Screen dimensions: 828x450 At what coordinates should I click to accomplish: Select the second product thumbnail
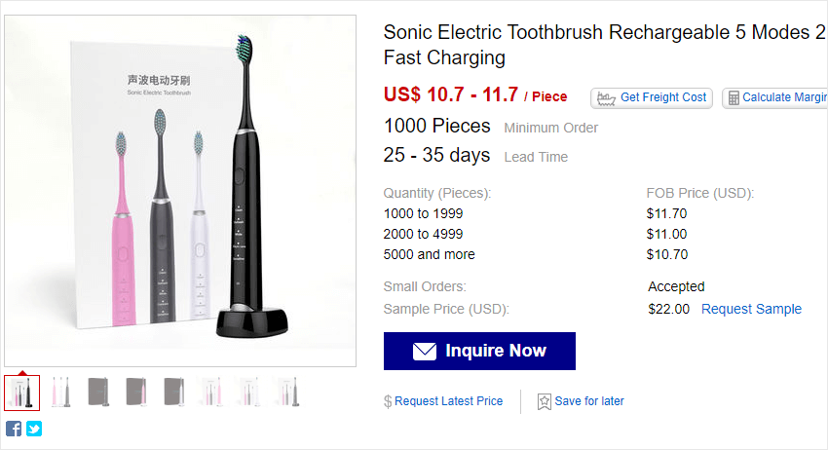pyautogui.click(x=60, y=392)
